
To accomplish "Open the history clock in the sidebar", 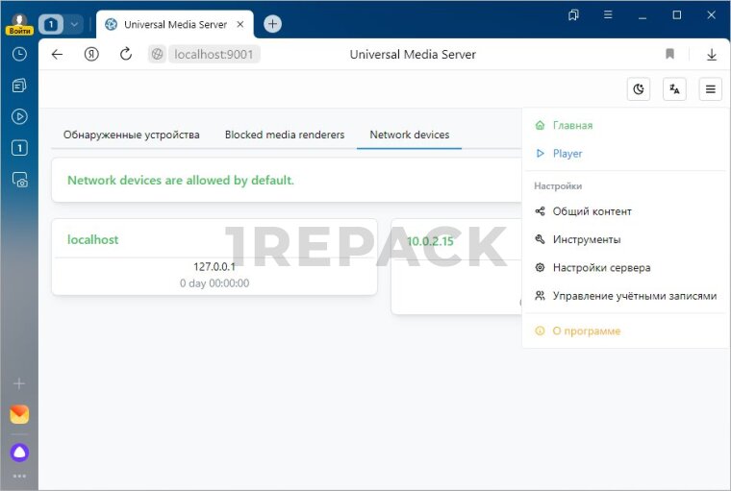I will tap(19, 55).
